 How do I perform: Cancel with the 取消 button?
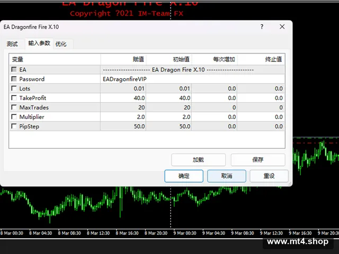coord(227,176)
